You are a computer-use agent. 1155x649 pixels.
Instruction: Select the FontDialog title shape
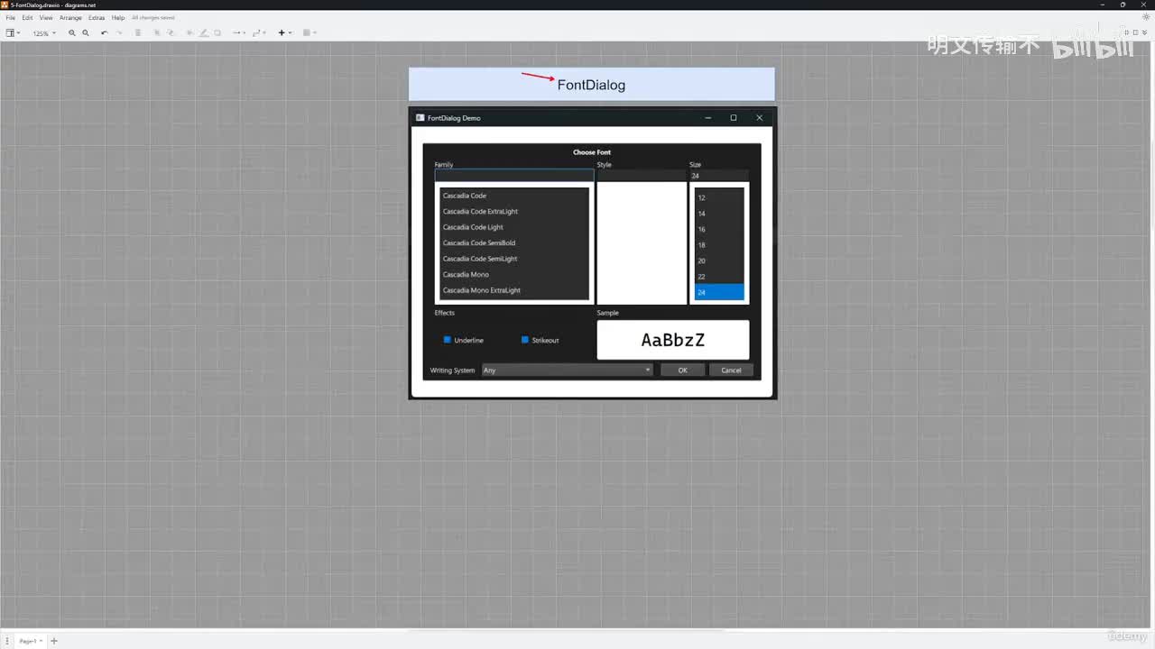pyautogui.click(x=592, y=85)
